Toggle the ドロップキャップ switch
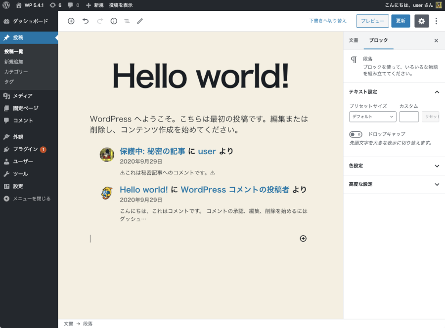The height and width of the screenshot is (328, 445). coord(356,134)
